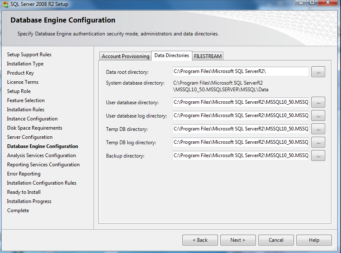Click the User database log directory field
This screenshot has height=253, width=341.
click(241, 115)
